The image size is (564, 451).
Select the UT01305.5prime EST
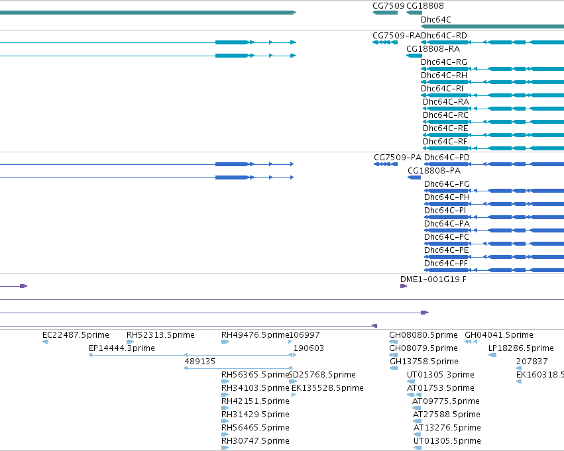coord(418,448)
